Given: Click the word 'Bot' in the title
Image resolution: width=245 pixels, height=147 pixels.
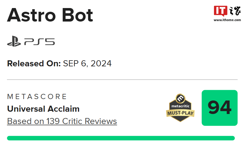Looking at the screenshot, I should tap(78, 15).
